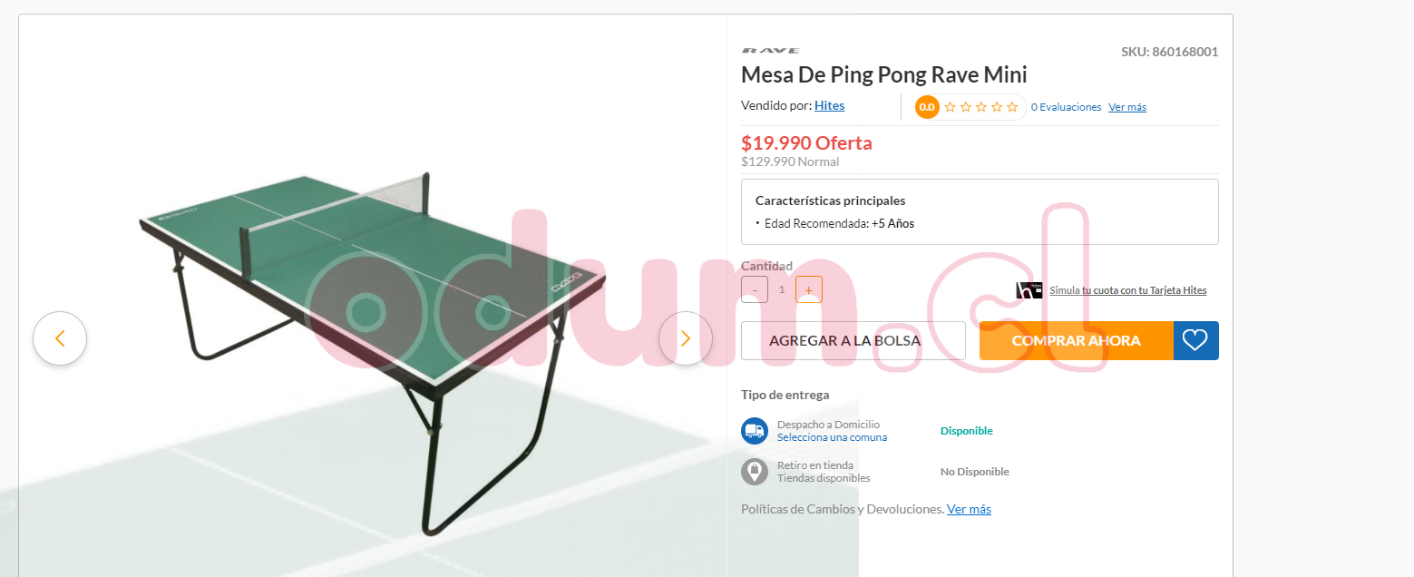Screen dimensions: 1414x577
Task: Click the quantity number field
Action: [x=782, y=289]
